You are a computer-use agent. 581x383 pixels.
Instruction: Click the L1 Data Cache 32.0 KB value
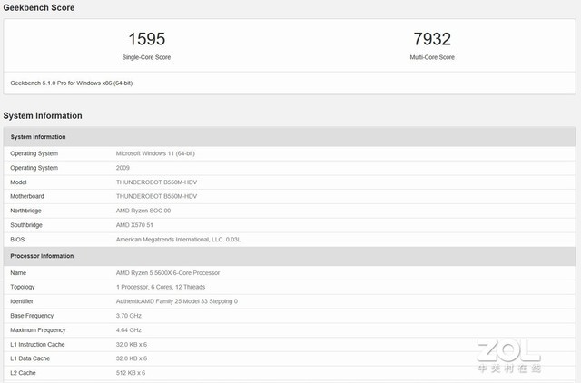click(x=132, y=358)
